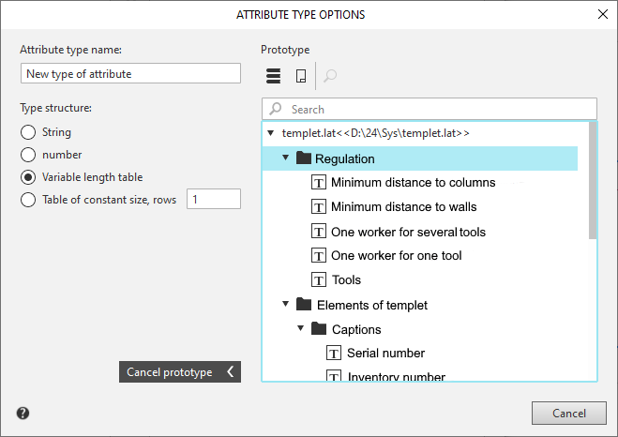The width and height of the screenshot is (618, 437).
Task: Select the number radio button
Action: (x=28, y=155)
